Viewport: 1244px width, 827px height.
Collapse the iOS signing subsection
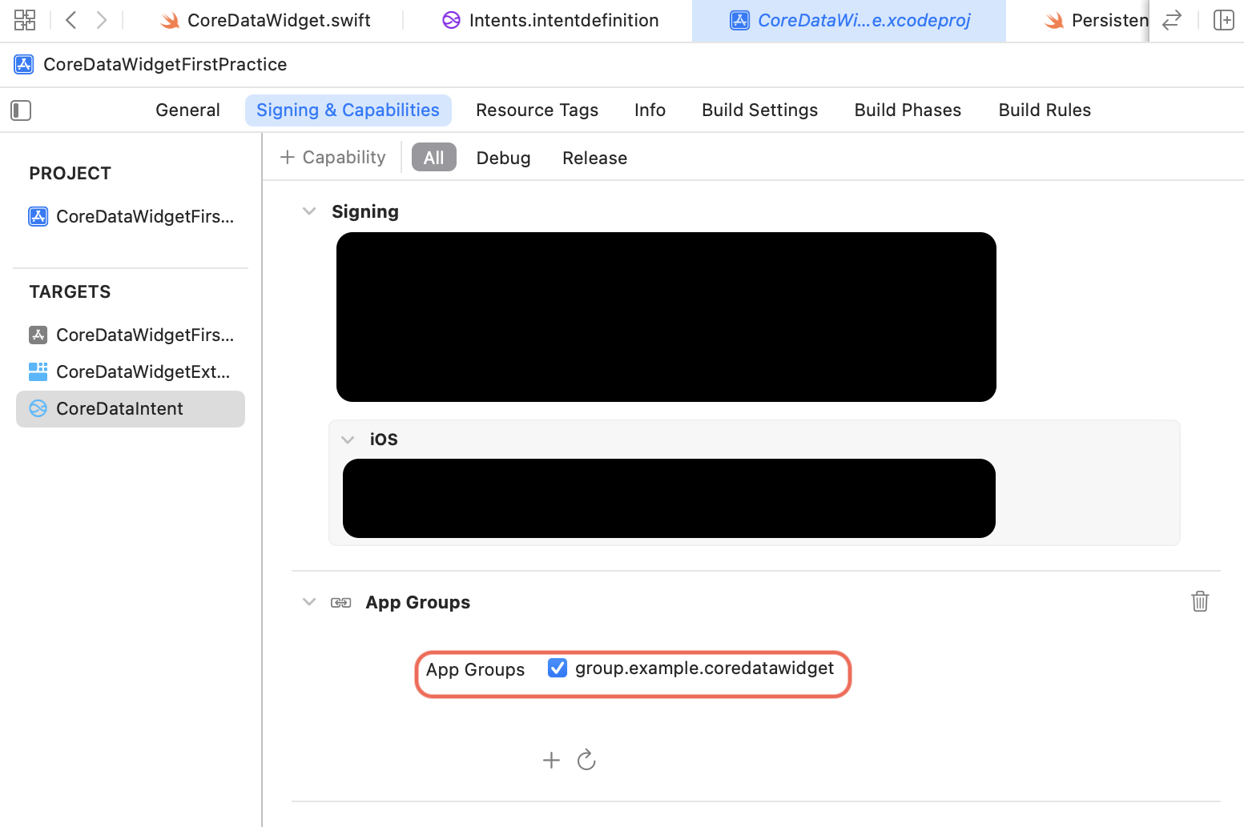click(348, 439)
